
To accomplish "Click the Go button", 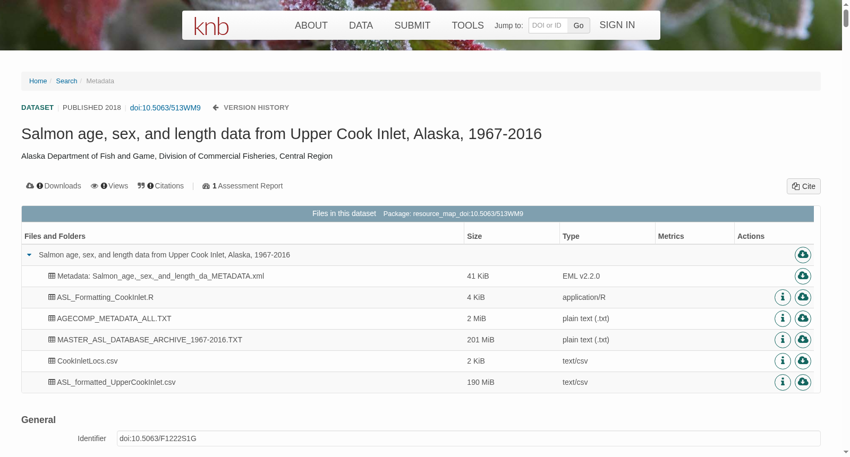I will (x=579, y=25).
